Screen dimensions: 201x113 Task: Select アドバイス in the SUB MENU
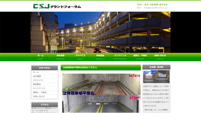pyautogui.click(x=45, y=80)
